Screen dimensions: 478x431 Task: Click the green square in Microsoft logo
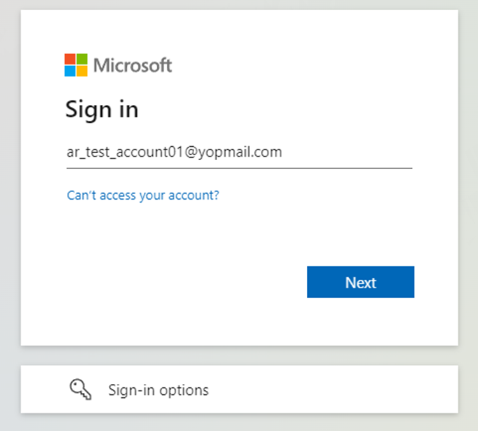[x=81, y=59]
